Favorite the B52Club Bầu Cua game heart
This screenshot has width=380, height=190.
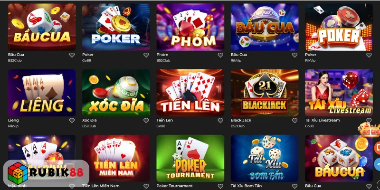[72, 55]
